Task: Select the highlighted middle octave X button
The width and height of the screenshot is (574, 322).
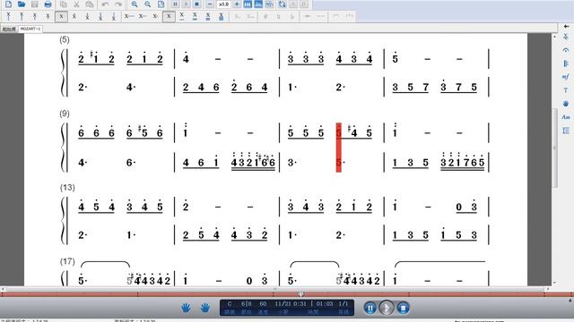Action: pos(61,16)
